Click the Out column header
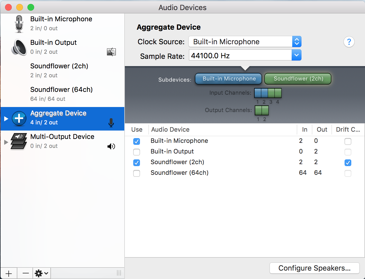The image size is (365, 279). pyautogui.click(x=322, y=129)
